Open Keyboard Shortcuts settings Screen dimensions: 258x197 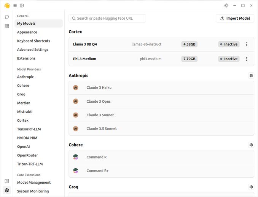(x=33, y=41)
